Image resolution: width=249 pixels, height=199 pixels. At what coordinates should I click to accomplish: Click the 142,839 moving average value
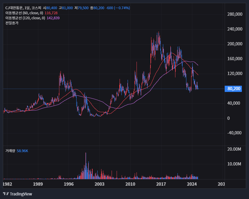53,18
